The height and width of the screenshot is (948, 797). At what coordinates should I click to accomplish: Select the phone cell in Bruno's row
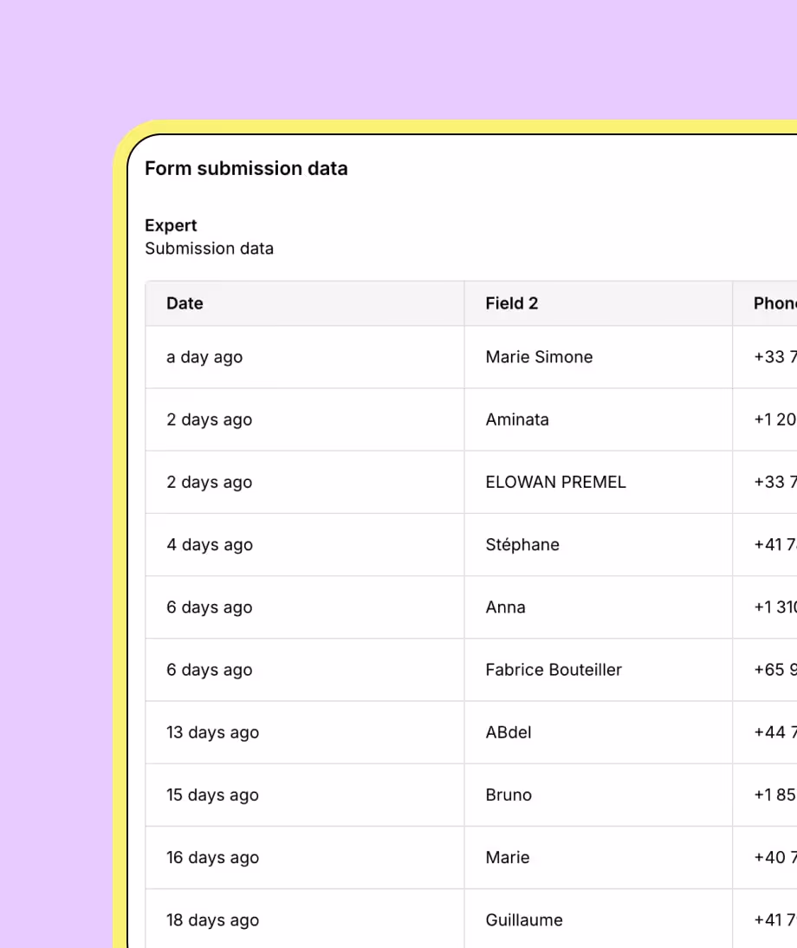[765, 795]
